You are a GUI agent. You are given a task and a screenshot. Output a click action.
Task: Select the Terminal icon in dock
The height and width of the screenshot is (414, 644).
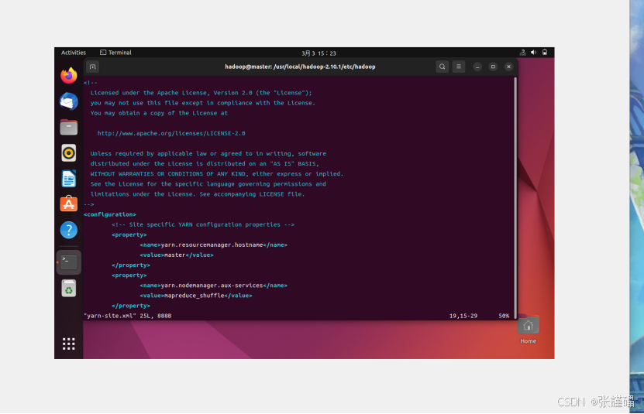(x=69, y=262)
